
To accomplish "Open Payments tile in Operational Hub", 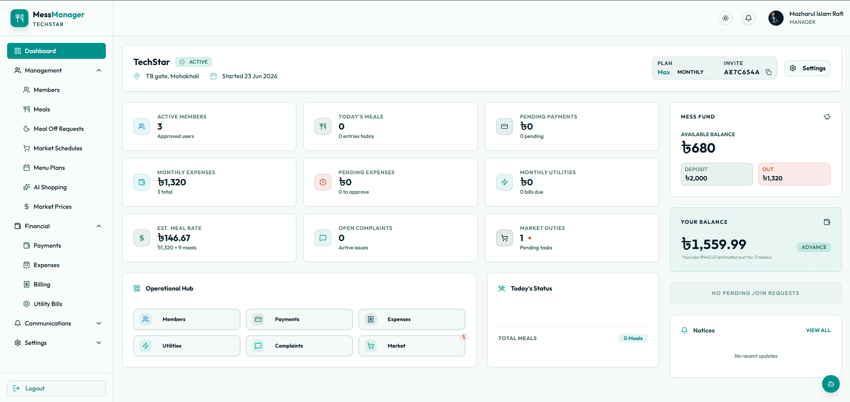I will tap(299, 319).
